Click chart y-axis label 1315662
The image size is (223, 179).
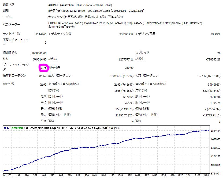pyautogui.click(x=215, y=148)
